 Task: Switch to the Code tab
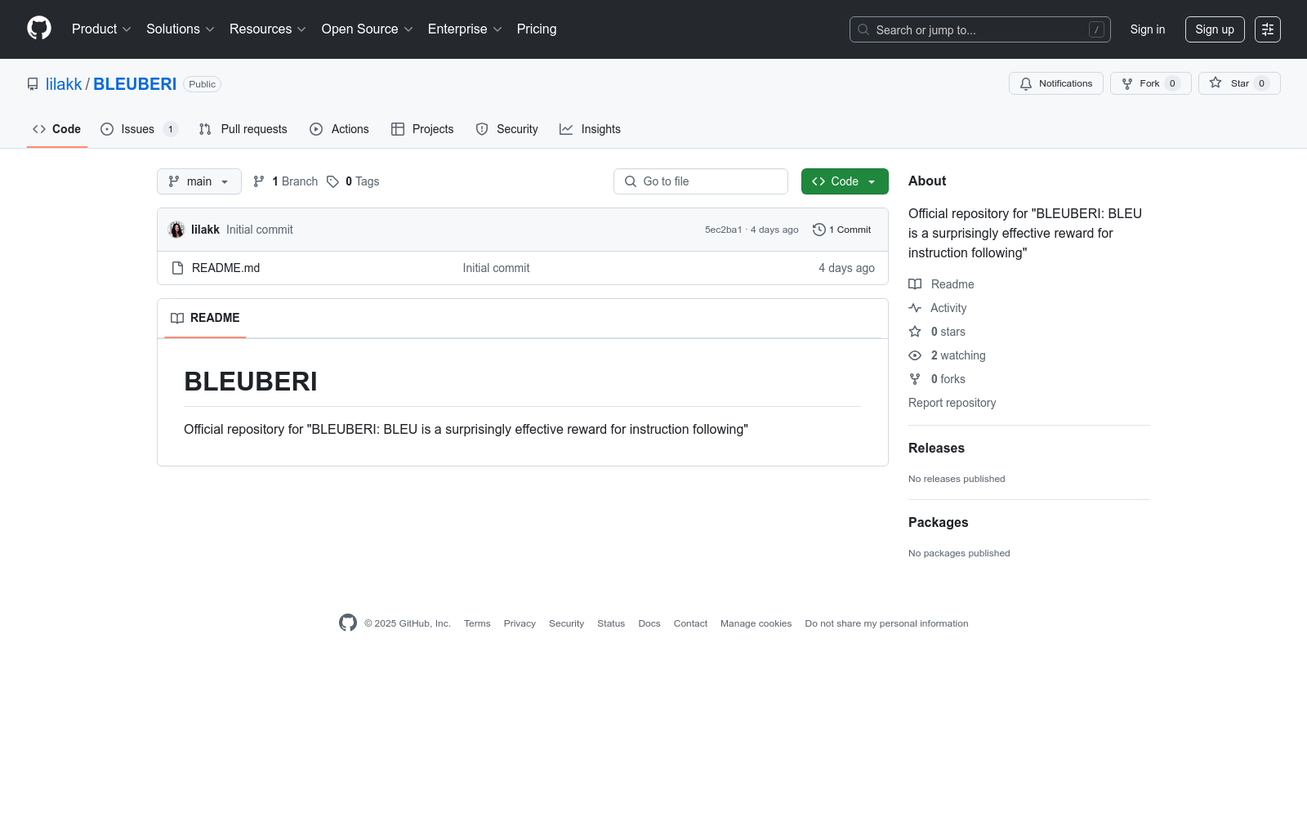coord(57,129)
